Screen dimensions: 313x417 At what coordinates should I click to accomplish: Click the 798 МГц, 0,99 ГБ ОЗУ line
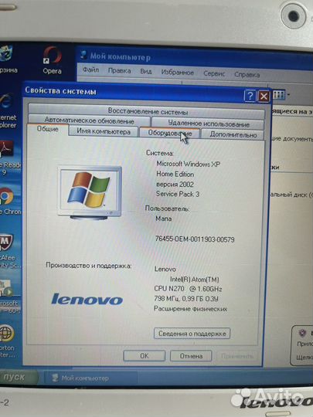click(x=186, y=299)
